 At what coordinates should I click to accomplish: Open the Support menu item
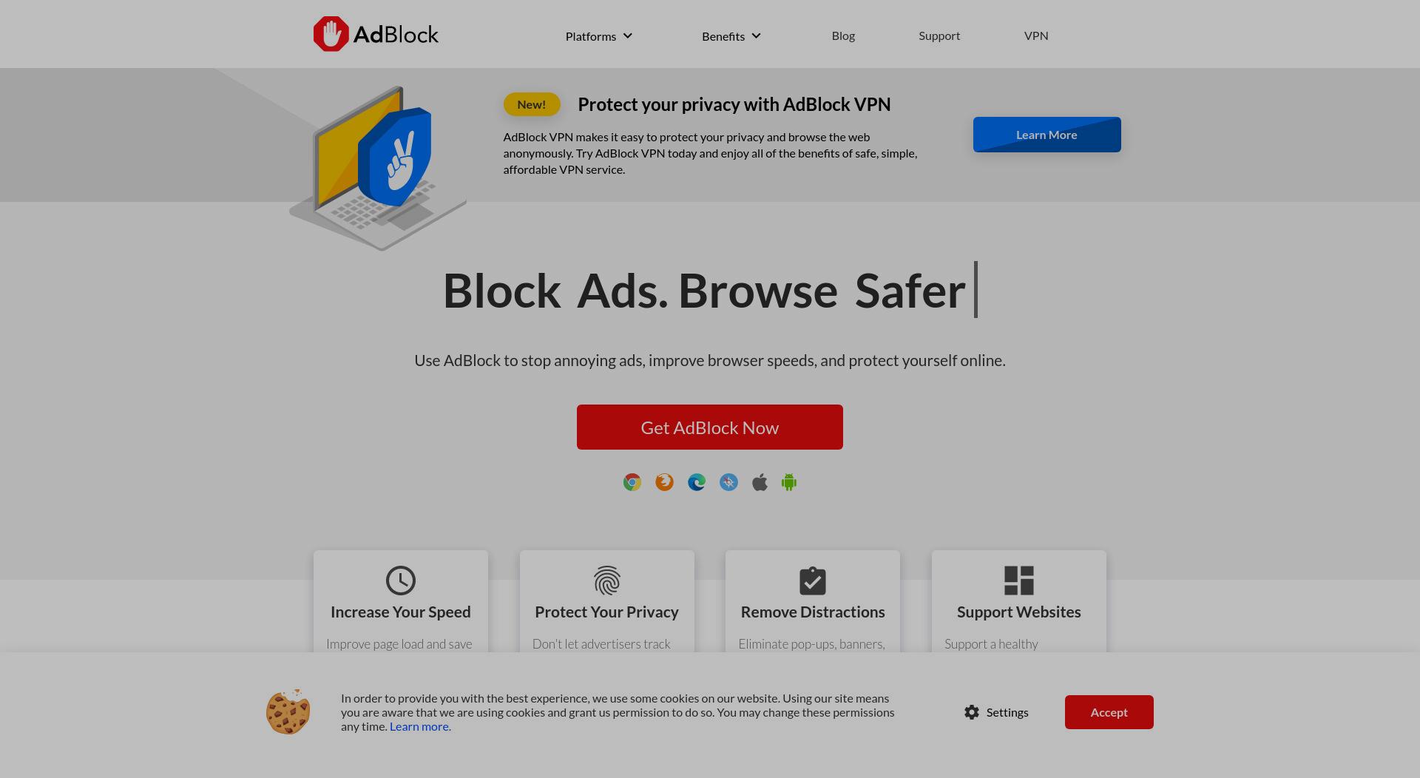(939, 35)
